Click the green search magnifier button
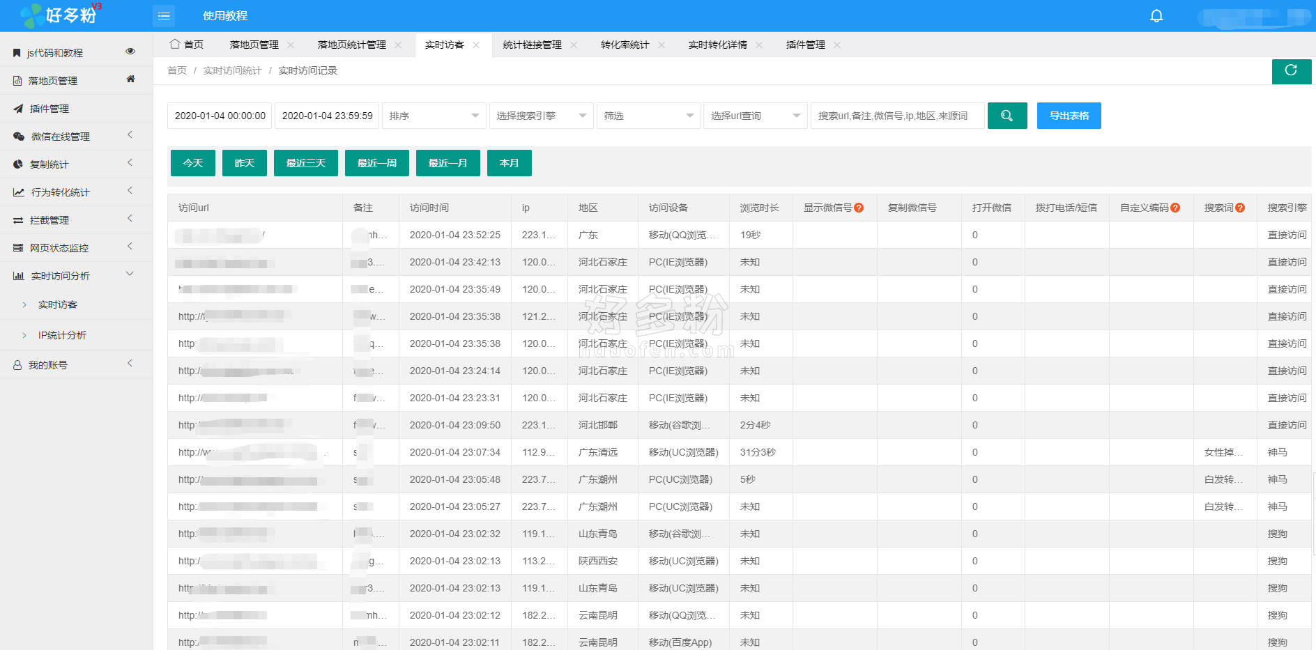 [x=1007, y=116]
